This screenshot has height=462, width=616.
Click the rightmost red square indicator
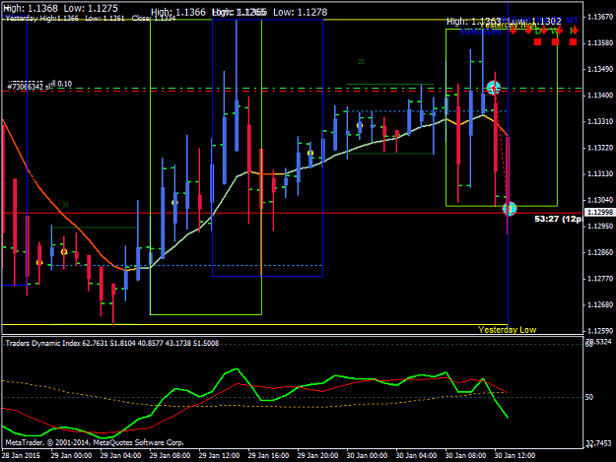tap(574, 41)
